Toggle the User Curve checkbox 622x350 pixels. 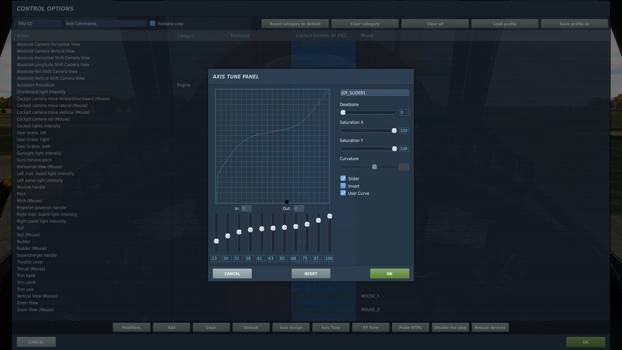(343, 193)
